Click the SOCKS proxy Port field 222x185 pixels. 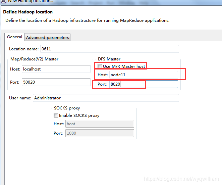point(100,133)
